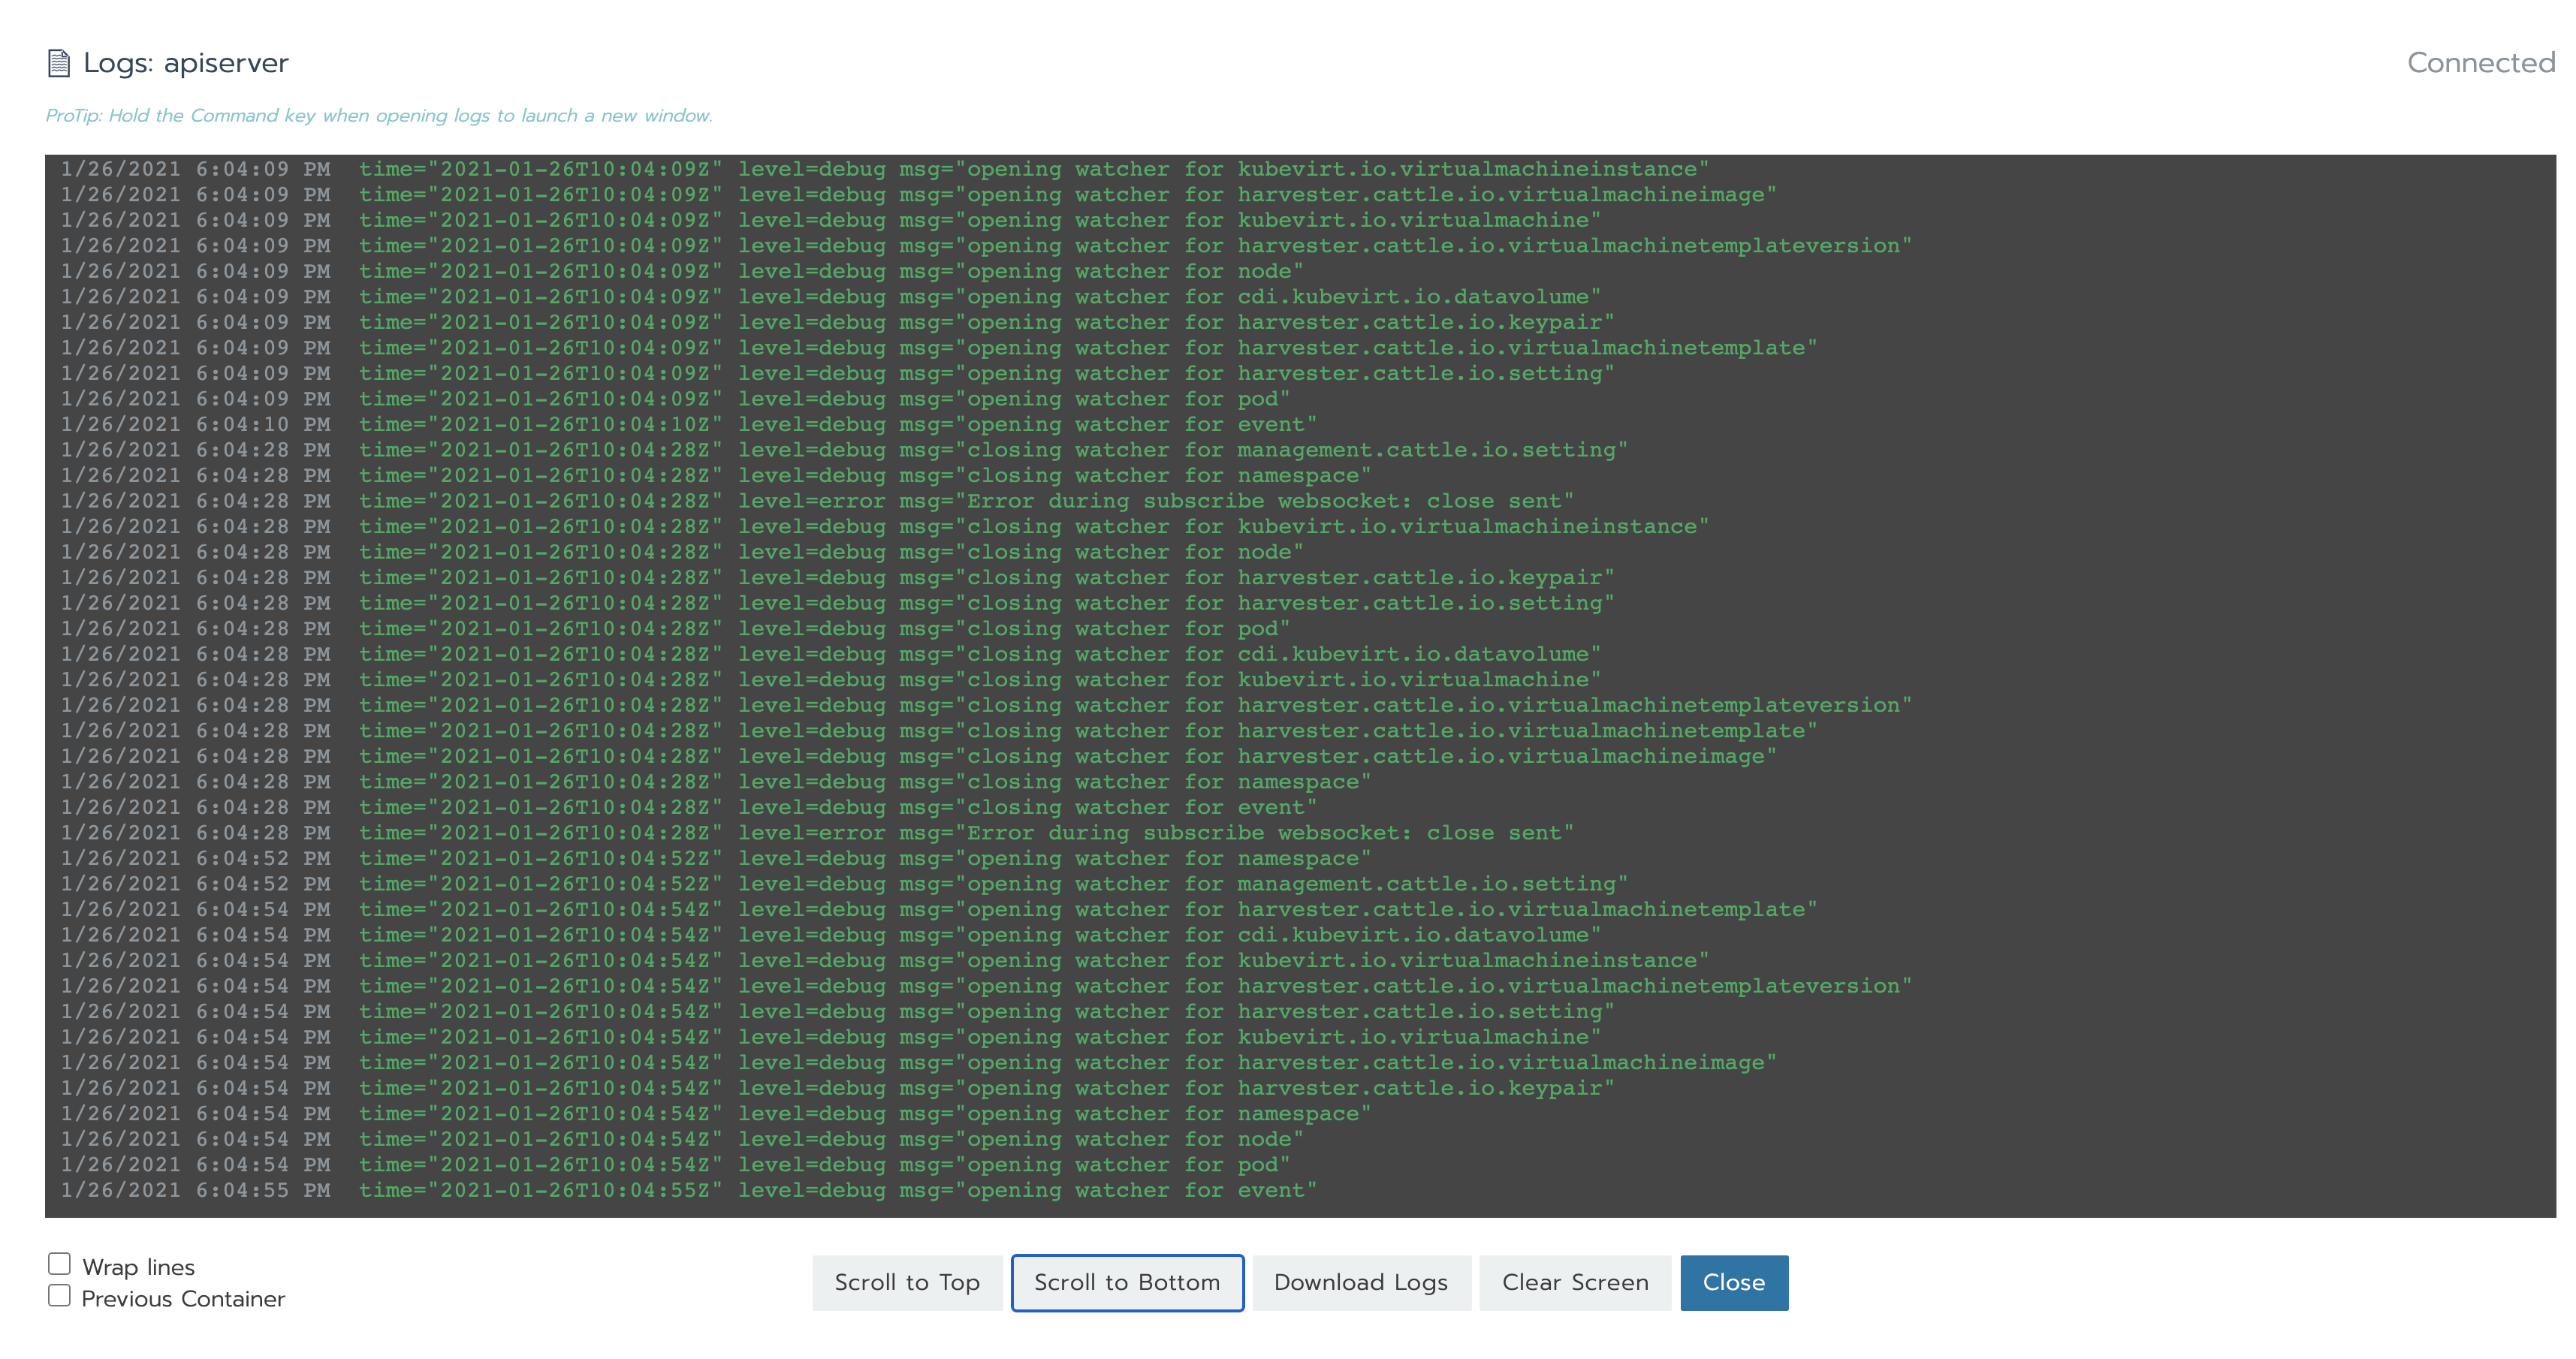Click the Download Logs button

pyautogui.click(x=1360, y=1282)
